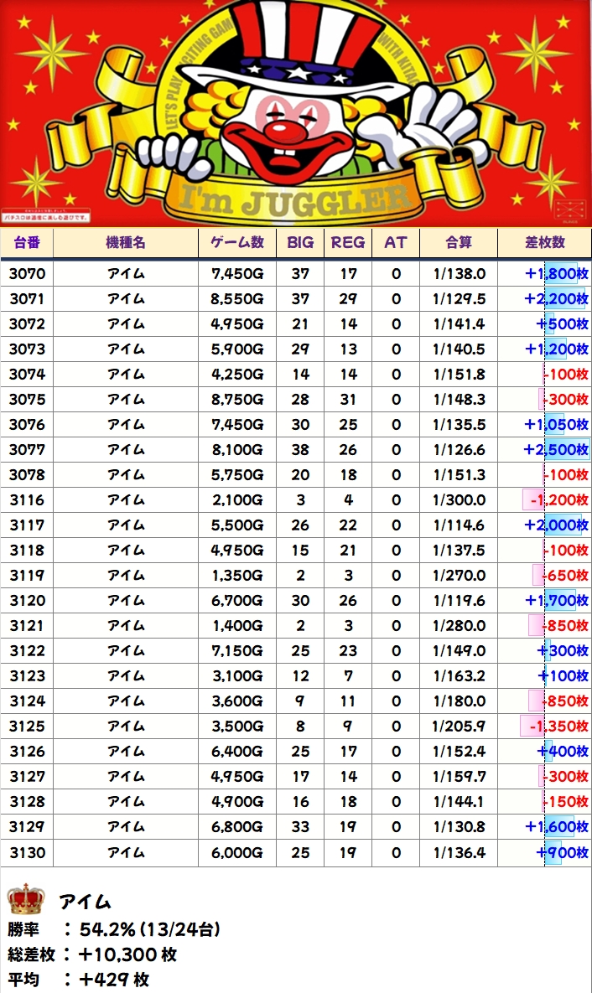This screenshot has width=592, height=993.
Task: Click the 平均 +429枚 line
Action: [x=79, y=980]
